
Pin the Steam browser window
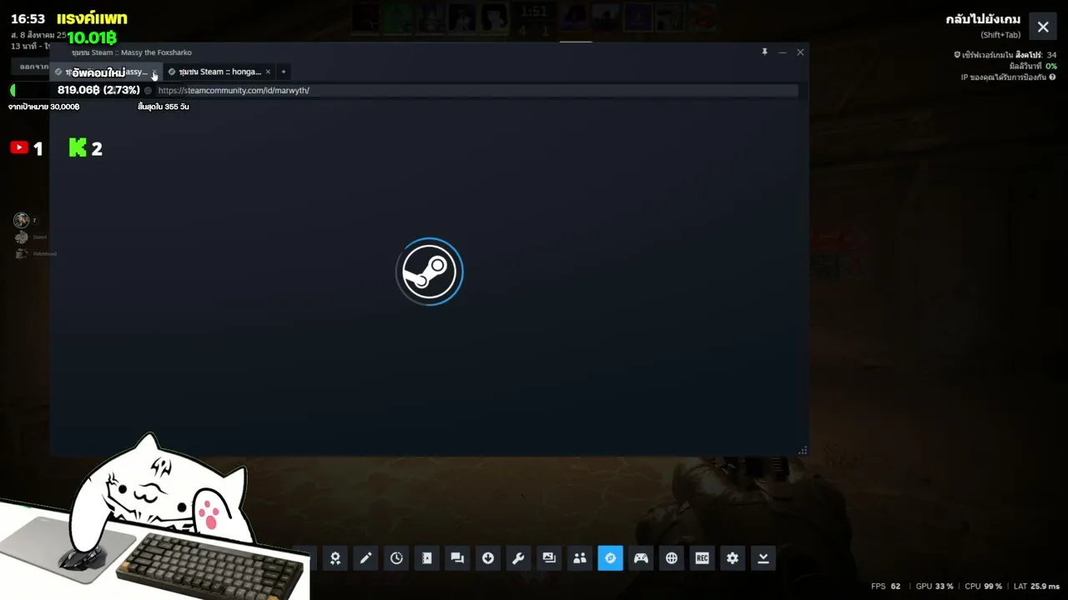click(764, 52)
